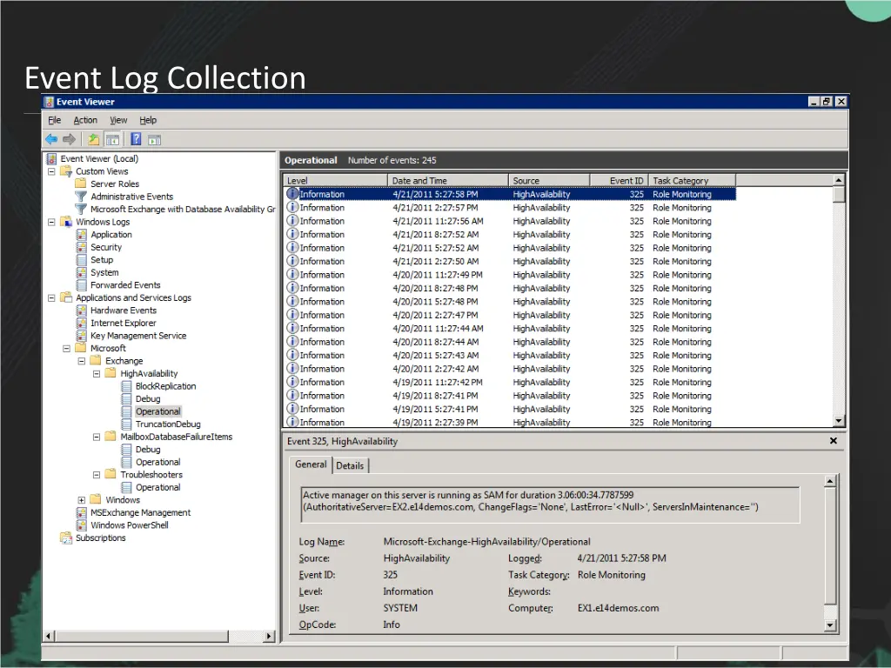Click the event list scrollbar up arrow
This screenshot has width=891, height=668.
(x=838, y=180)
